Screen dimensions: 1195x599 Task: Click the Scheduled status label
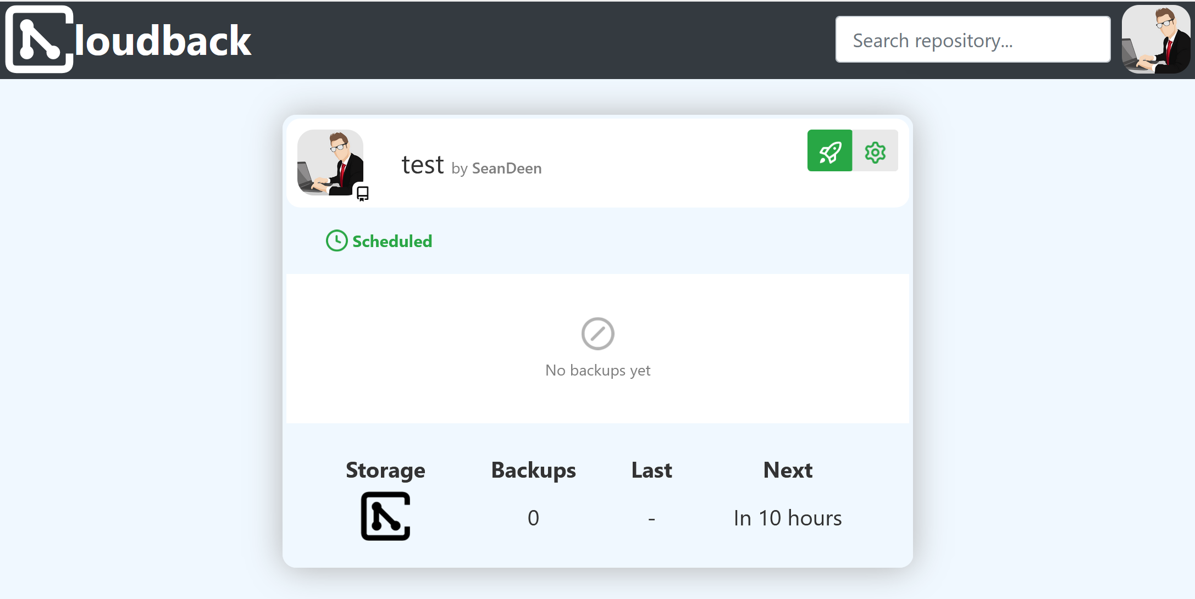tap(392, 241)
